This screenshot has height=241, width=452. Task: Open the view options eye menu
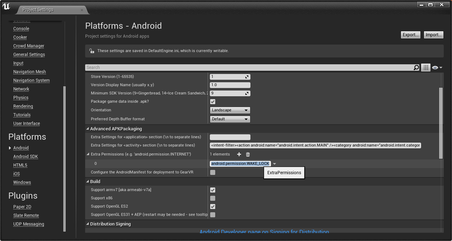[x=437, y=68]
